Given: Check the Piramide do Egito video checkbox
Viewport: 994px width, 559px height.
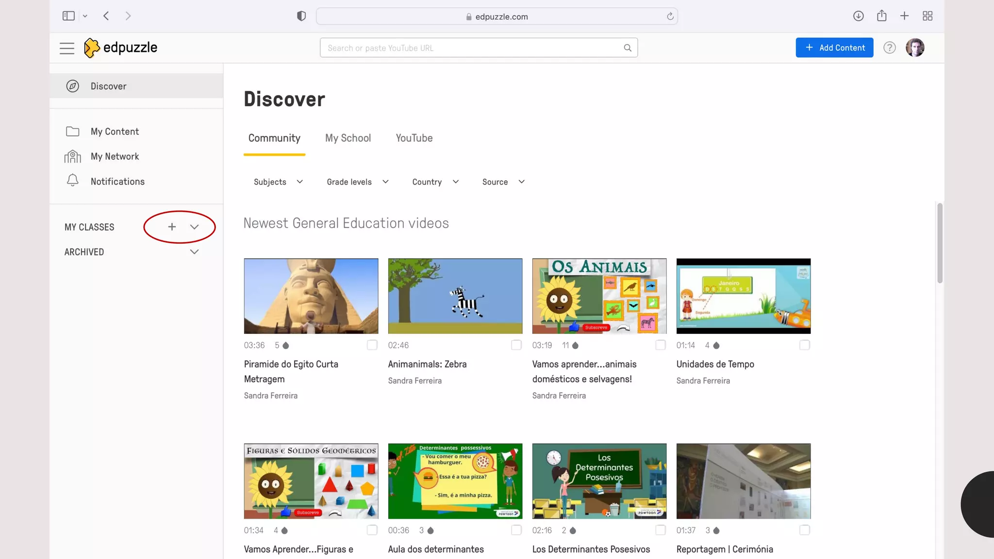Looking at the screenshot, I should tap(372, 345).
